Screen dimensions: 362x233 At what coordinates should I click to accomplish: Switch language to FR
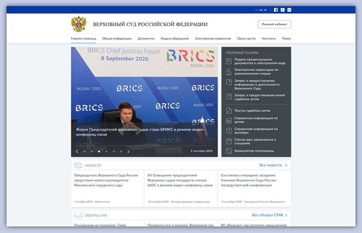click(265, 10)
